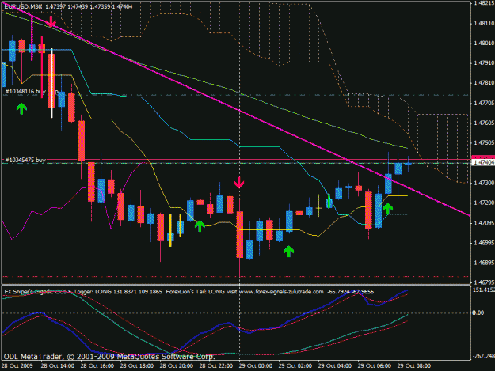The height and width of the screenshot is (371, 495).
Task: Click the 28 Oct 16:00 time label
Action: 97,366
